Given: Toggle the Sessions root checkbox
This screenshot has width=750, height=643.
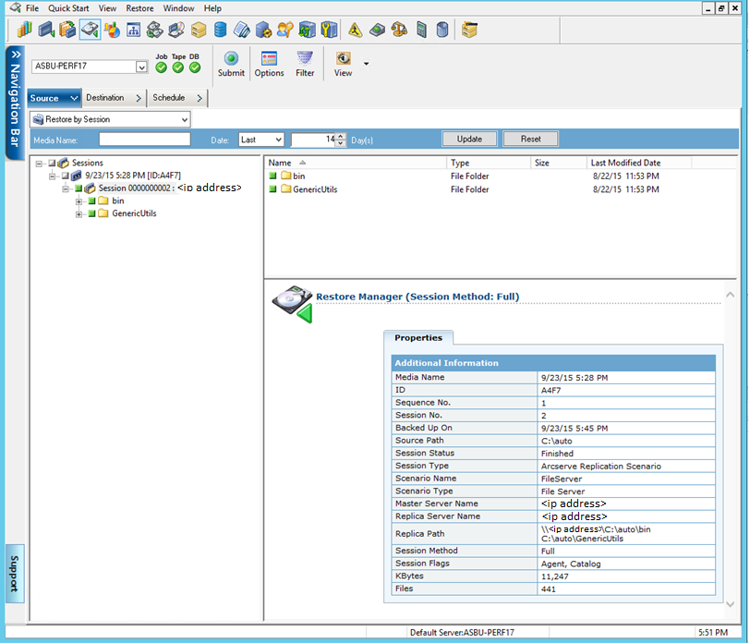Looking at the screenshot, I should click(53, 164).
